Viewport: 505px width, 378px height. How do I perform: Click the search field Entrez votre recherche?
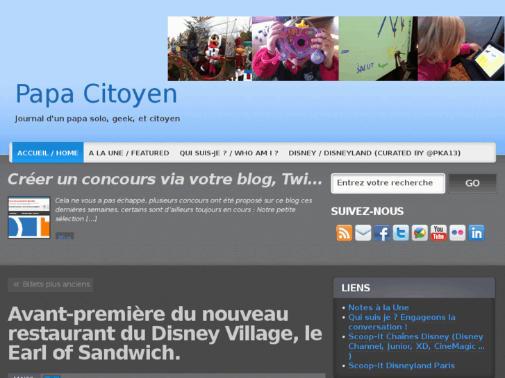click(388, 183)
